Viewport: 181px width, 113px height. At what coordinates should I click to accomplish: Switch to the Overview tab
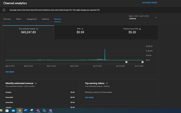coord(7,19)
